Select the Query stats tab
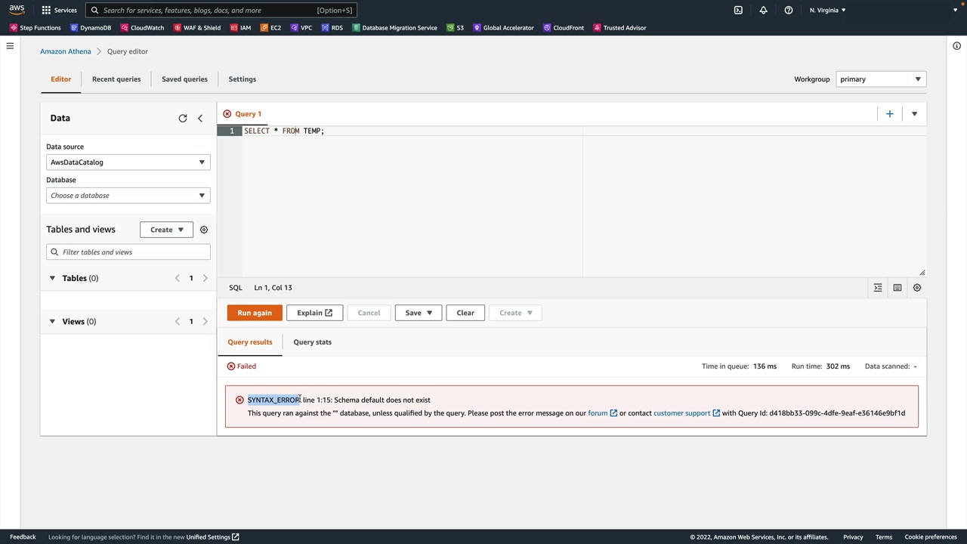 (313, 342)
